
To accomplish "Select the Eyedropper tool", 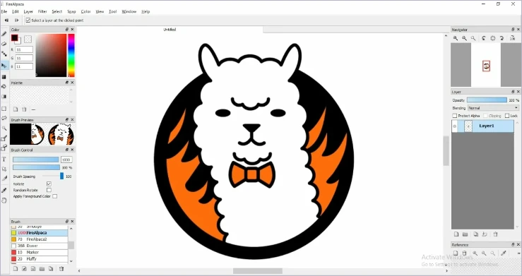I will pyautogui.click(x=4, y=190).
